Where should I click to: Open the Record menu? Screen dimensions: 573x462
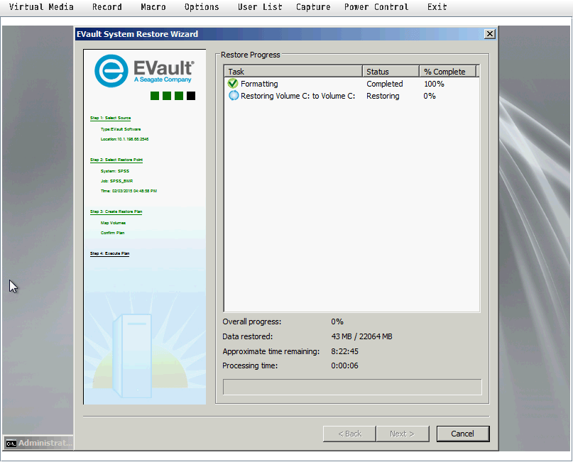107,7
